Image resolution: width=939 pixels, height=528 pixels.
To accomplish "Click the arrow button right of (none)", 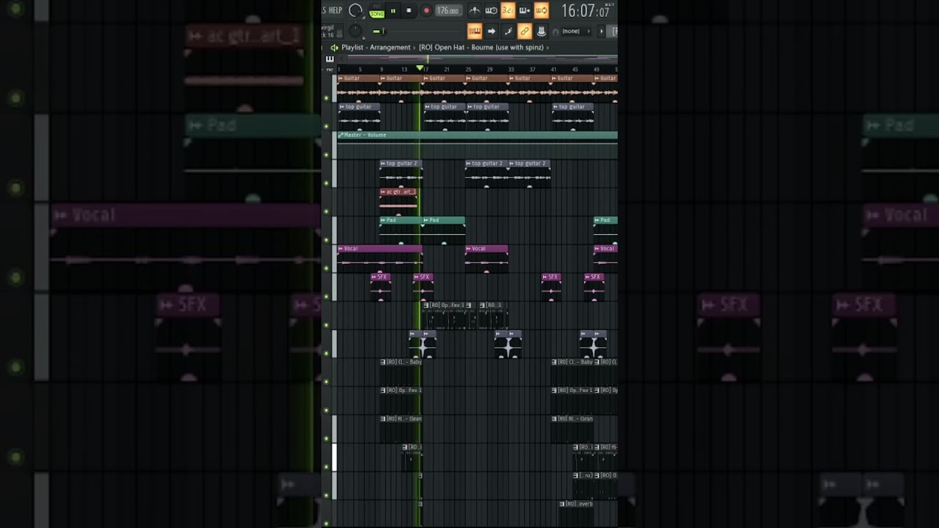I will 602,32.
